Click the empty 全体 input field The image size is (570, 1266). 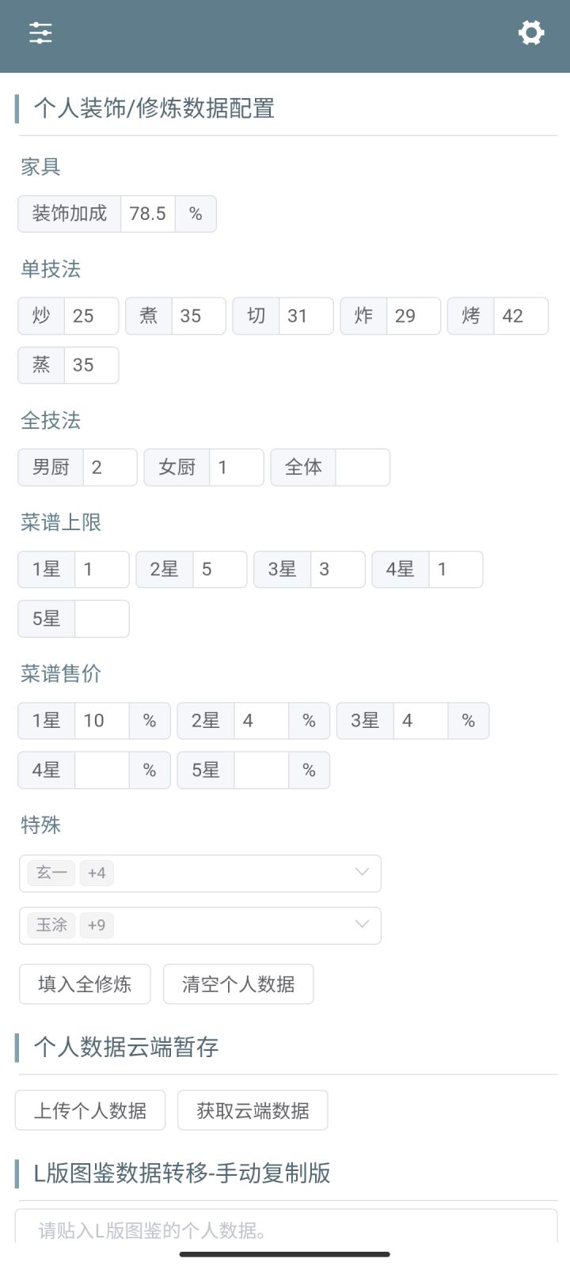(x=363, y=468)
